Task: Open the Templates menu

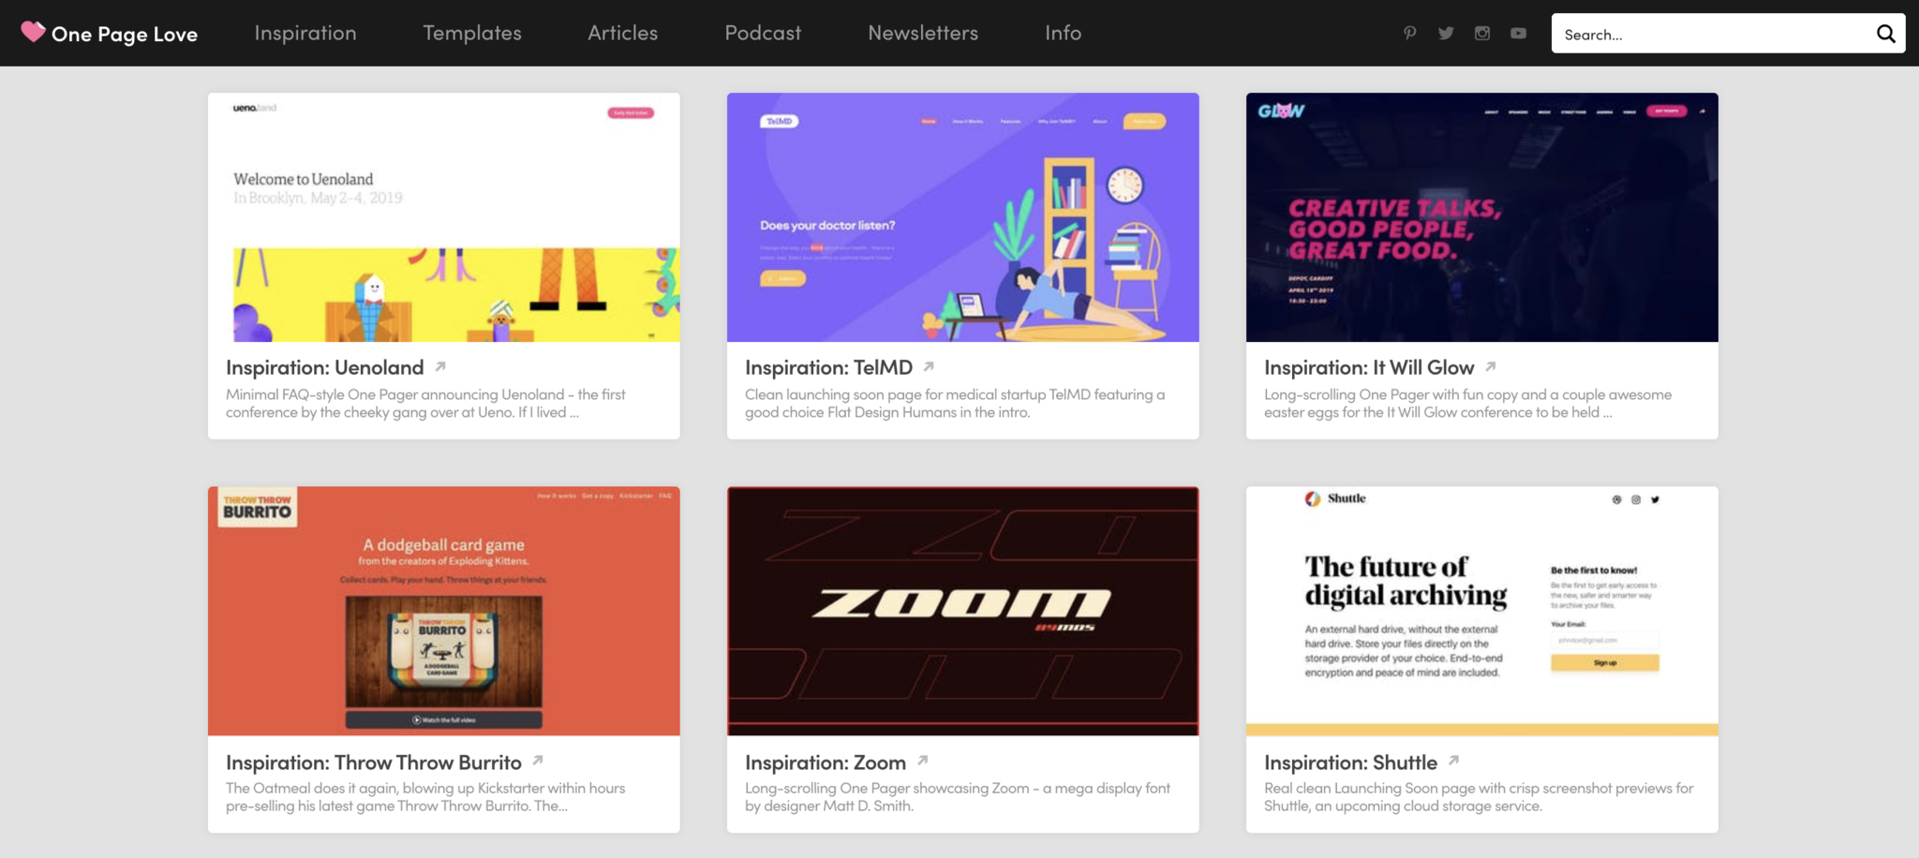Action: [472, 33]
